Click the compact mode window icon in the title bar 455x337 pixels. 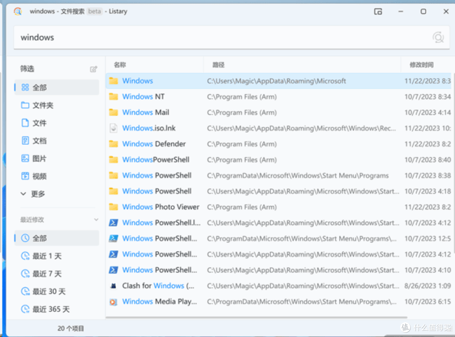pyautogui.click(x=378, y=12)
